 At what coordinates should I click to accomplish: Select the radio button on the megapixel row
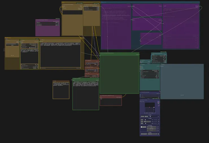(158, 124)
